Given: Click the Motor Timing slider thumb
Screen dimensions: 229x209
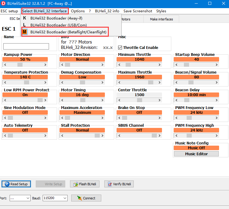Looking at the screenshot, I should coord(83,100).
